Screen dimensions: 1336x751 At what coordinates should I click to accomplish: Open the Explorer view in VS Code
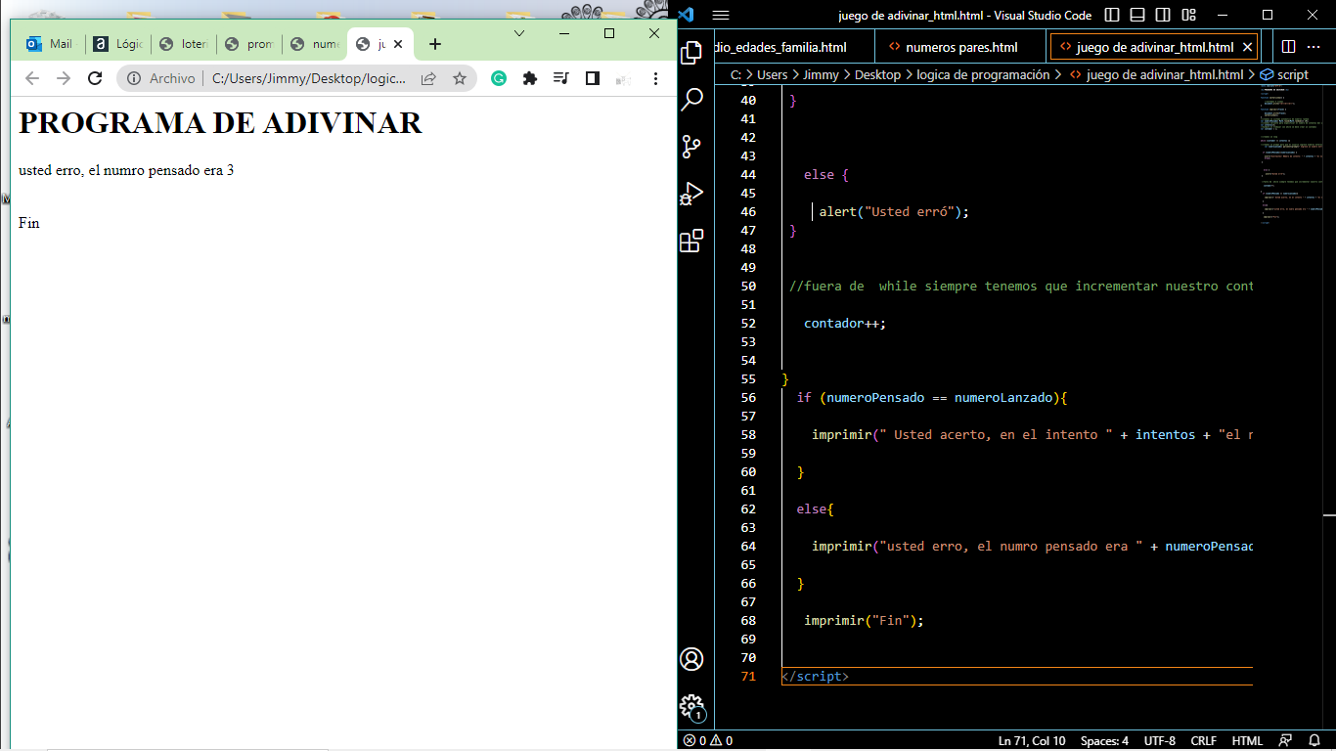[x=691, y=53]
